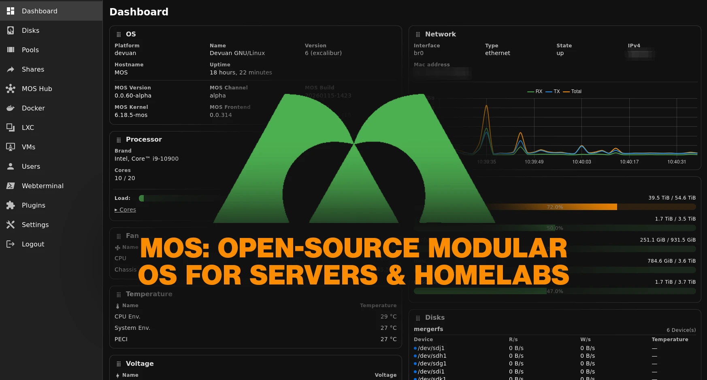This screenshot has width=707, height=380.
Task: Toggle the TX series in chart legend
Action: point(553,91)
